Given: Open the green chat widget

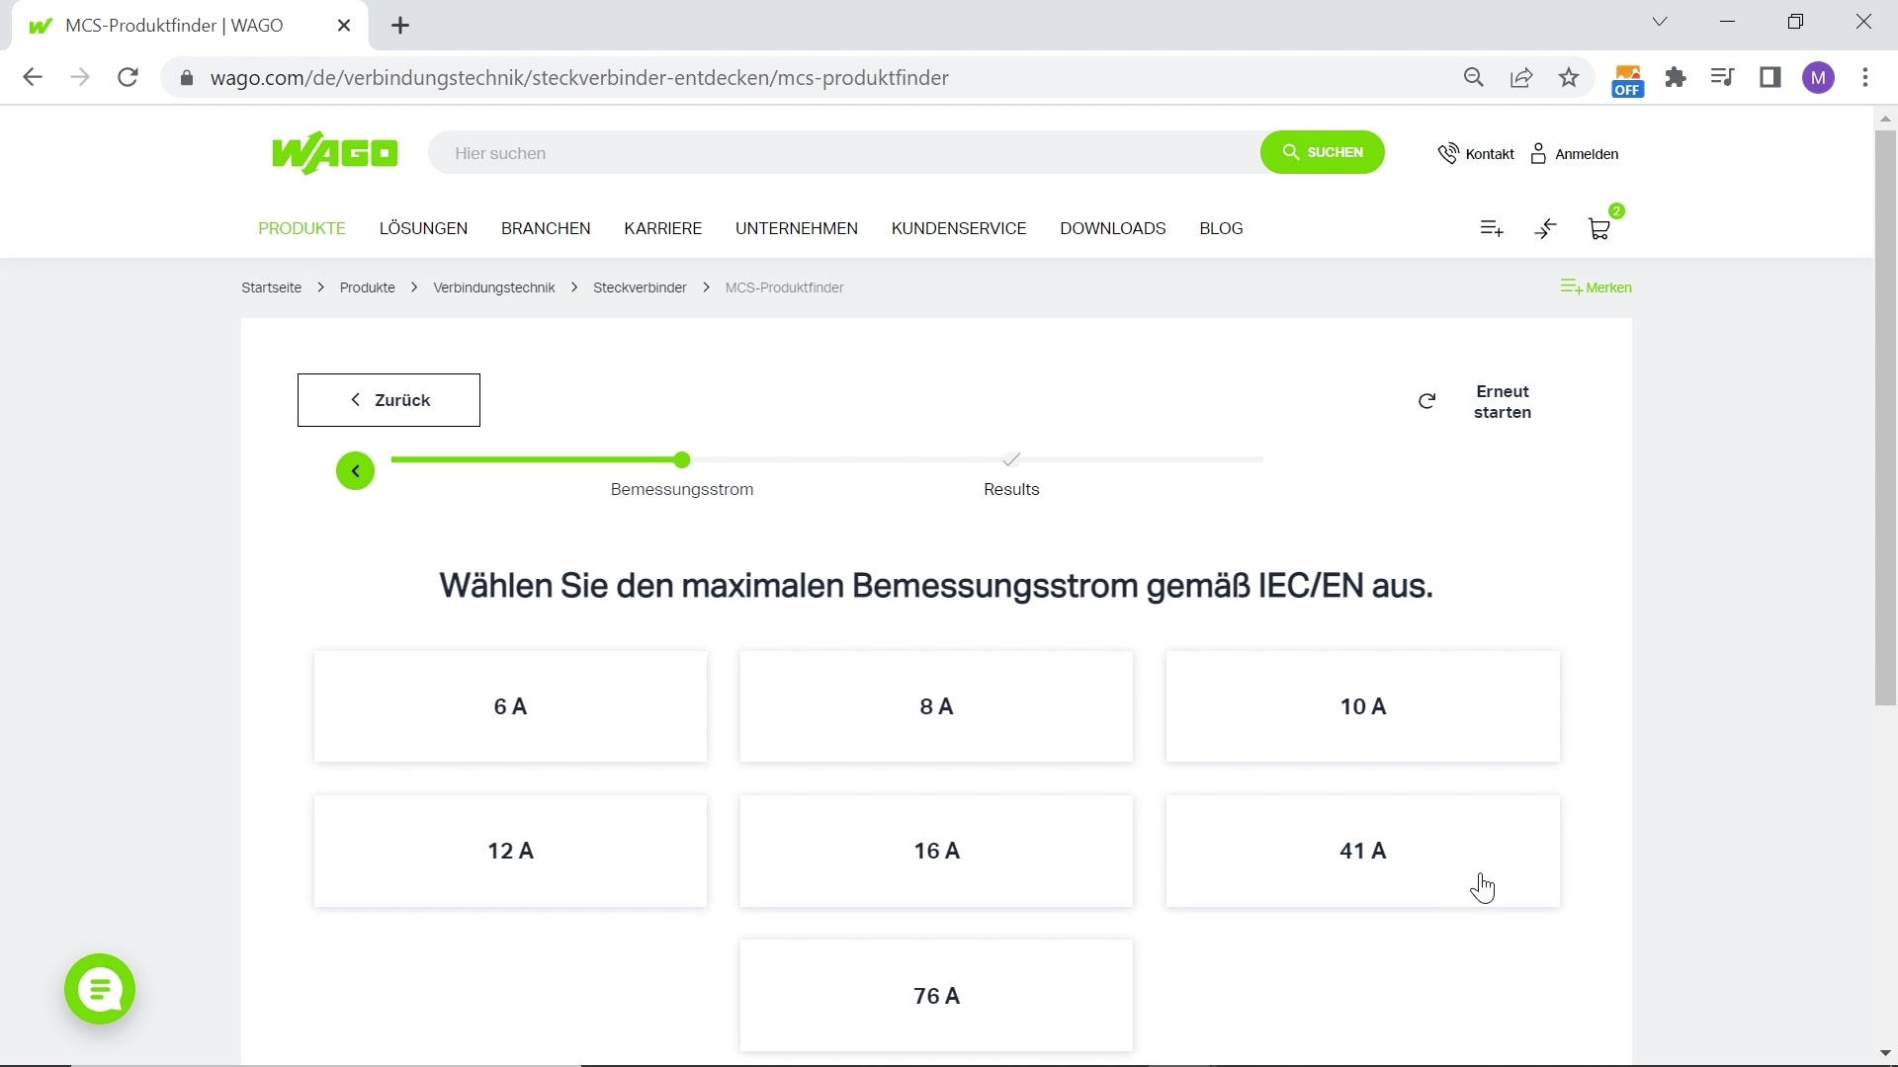Looking at the screenshot, I should [x=100, y=989].
